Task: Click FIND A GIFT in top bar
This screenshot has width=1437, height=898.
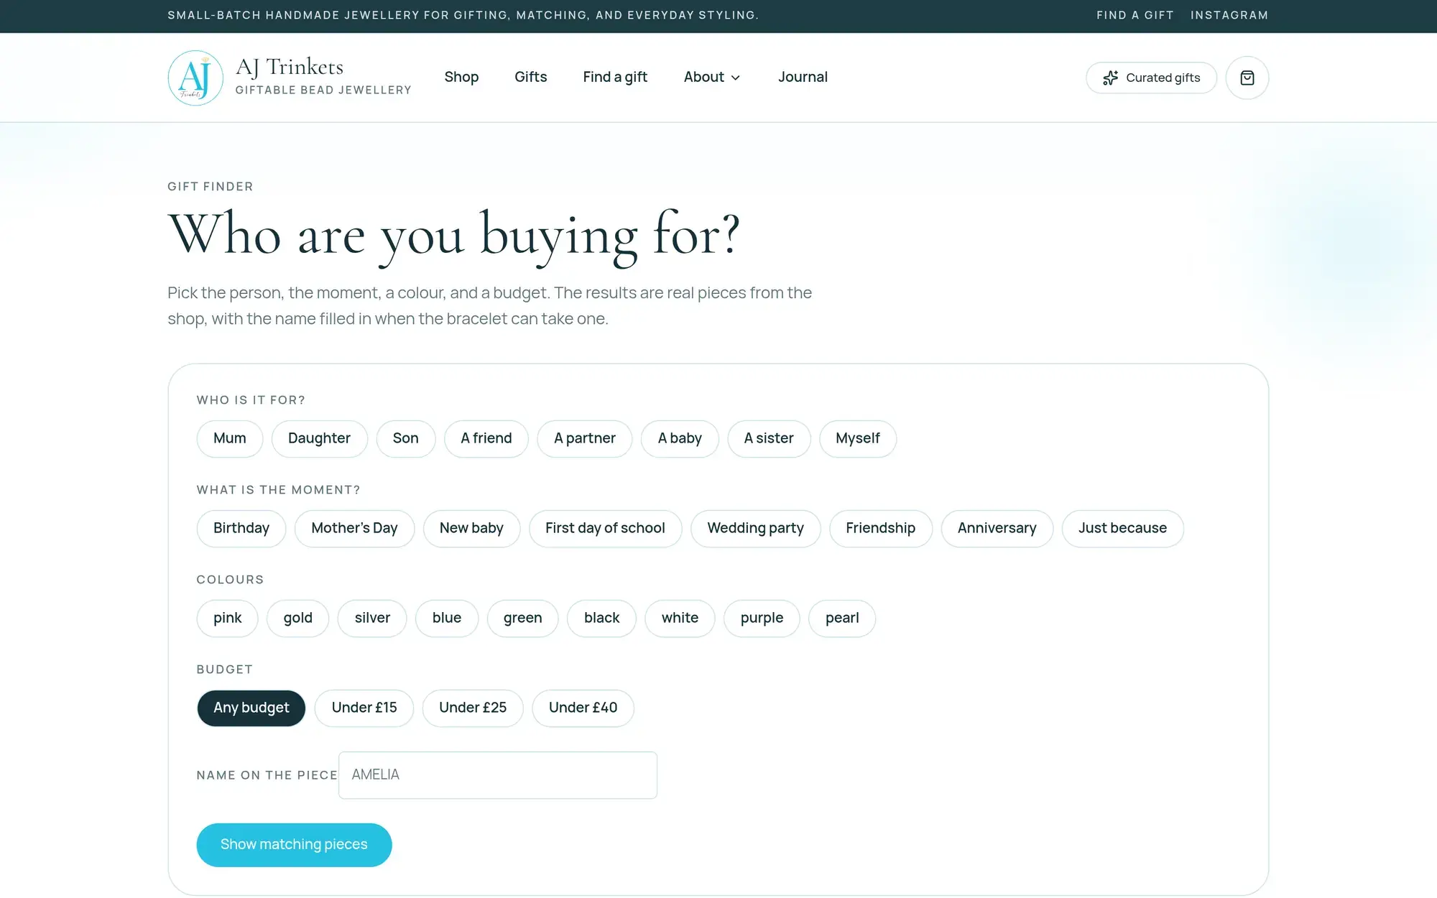Action: click(x=1135, y=15)
